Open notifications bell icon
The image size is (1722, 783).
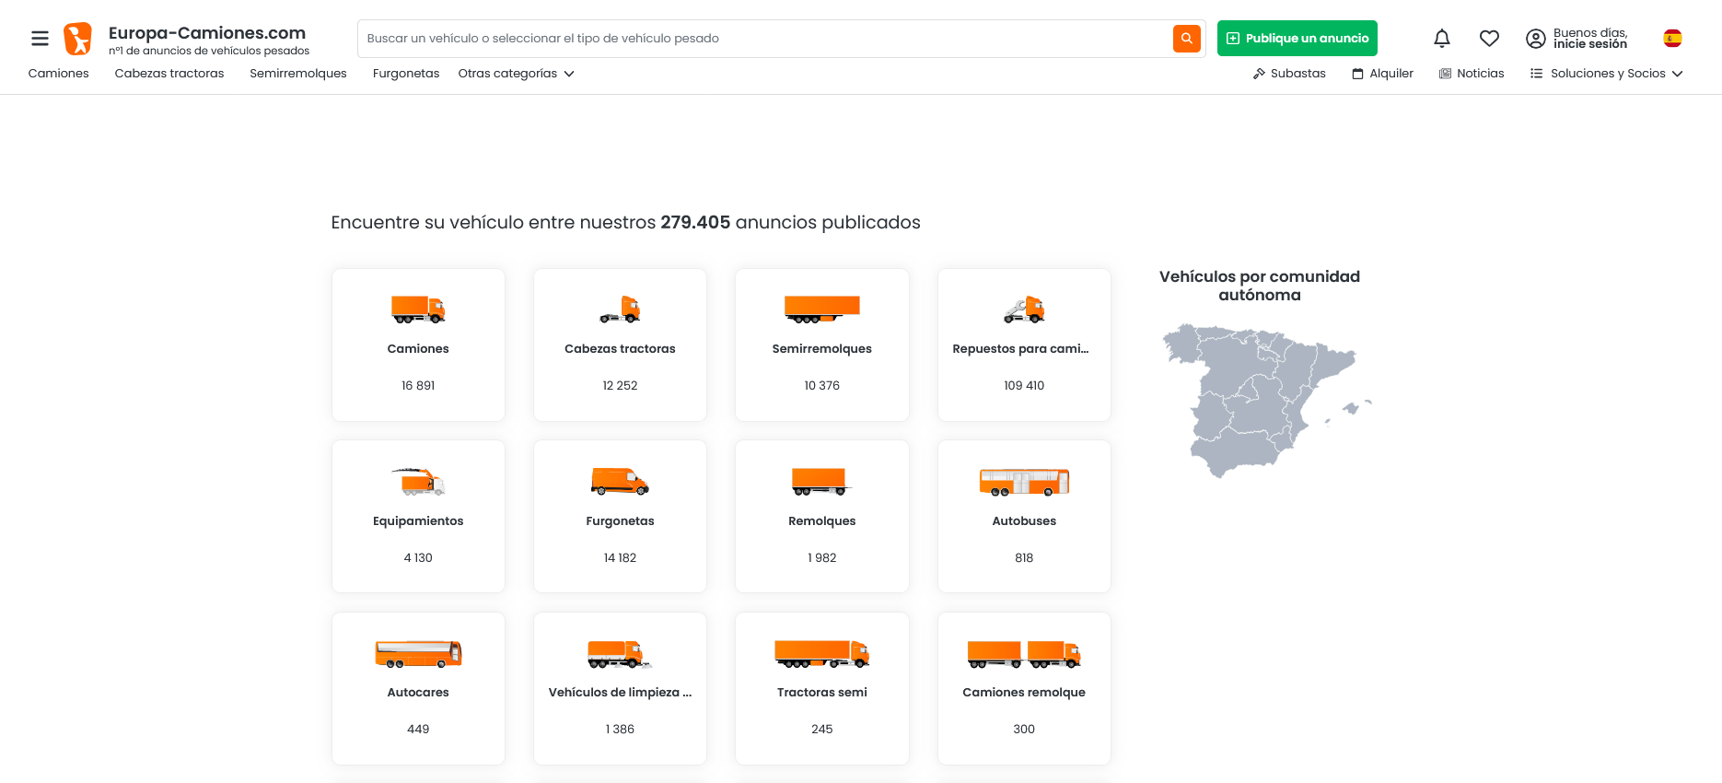click(x=1441, y=39)
